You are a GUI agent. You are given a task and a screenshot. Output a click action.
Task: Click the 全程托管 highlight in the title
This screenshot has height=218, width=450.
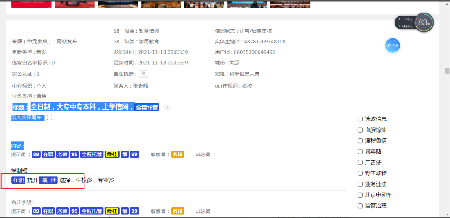coord(147,108)
